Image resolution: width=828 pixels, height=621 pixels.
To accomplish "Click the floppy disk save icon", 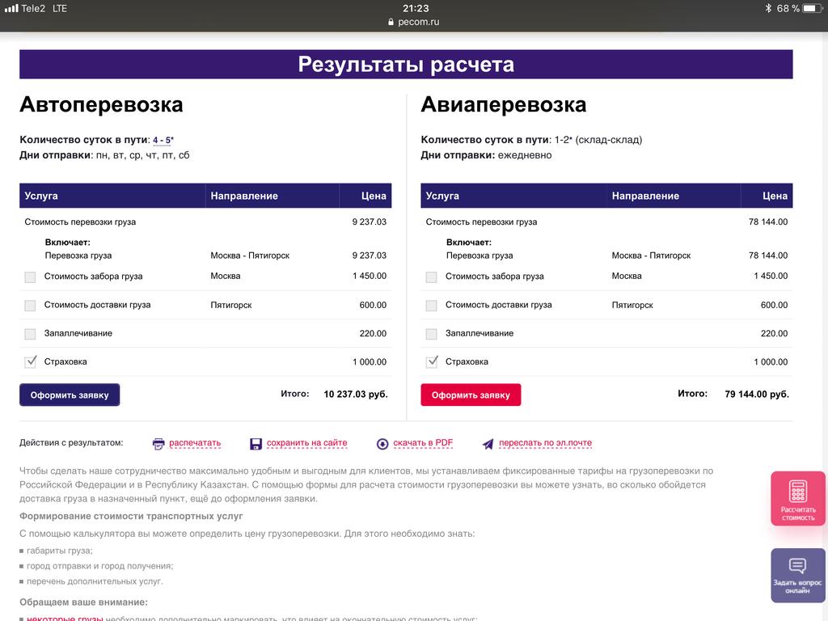I will [256, 444].
